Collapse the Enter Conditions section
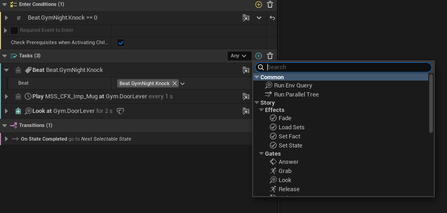Viewport: 447px width, 213px height. tap(4, 4)
